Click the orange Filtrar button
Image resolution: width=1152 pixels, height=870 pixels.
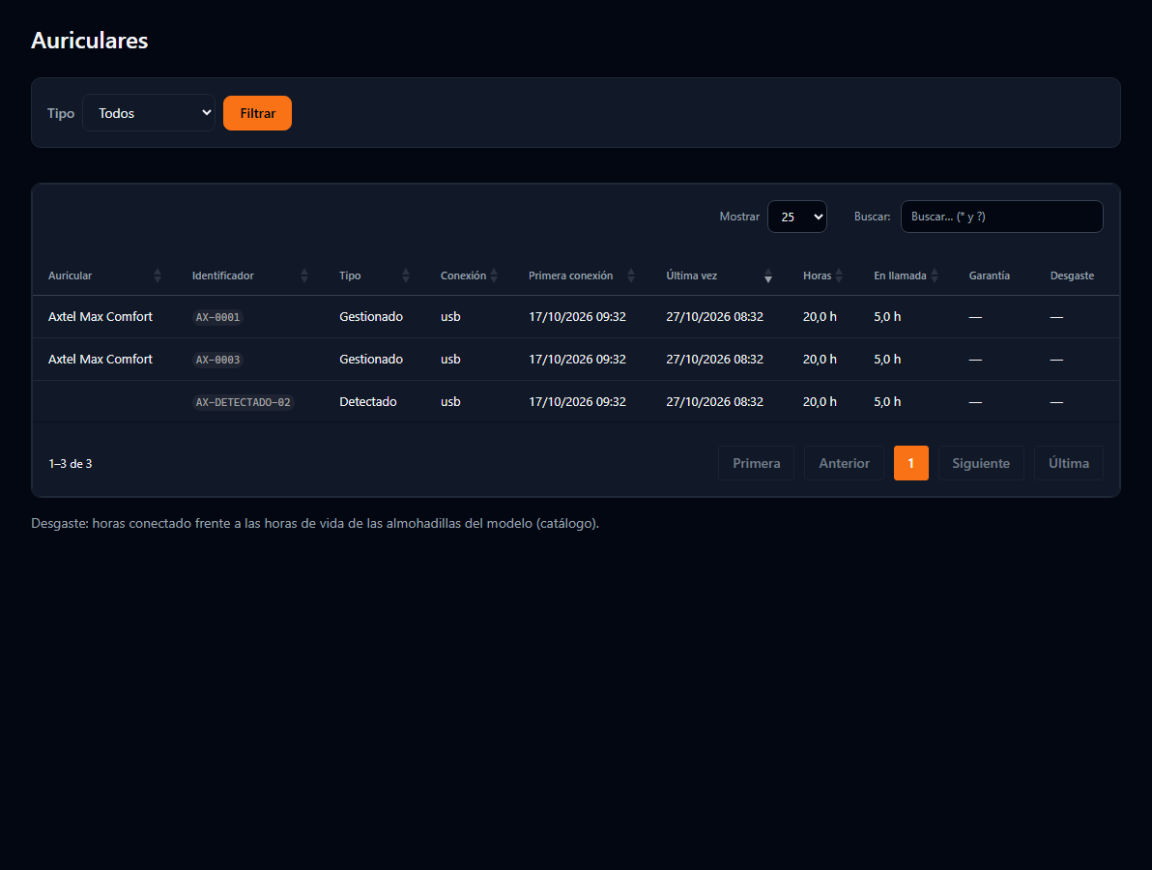[x=257, y=113]
